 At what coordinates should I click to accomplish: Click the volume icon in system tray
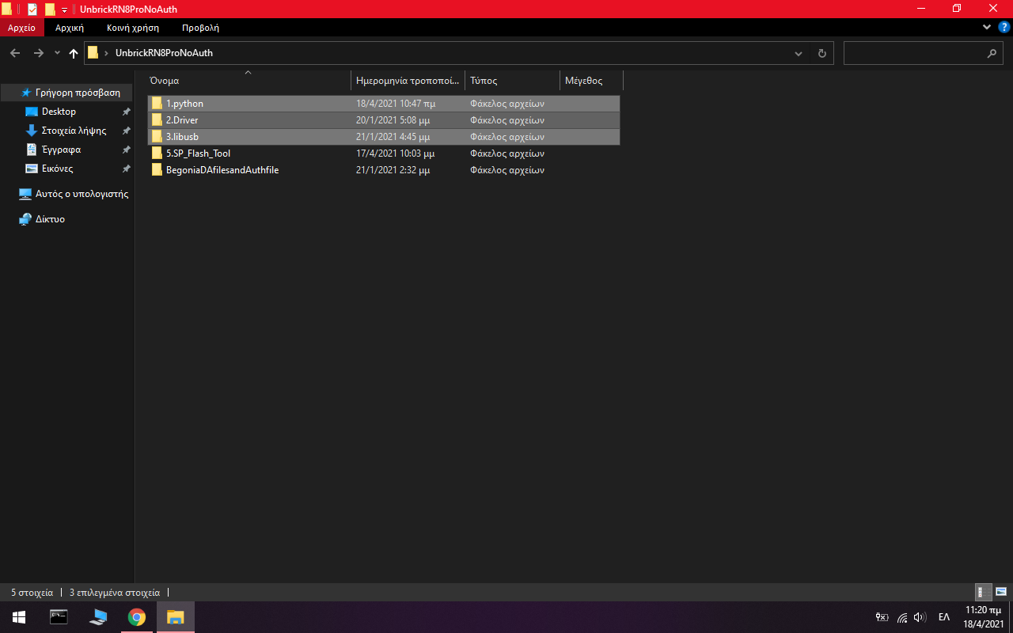[x=920, y=617]
